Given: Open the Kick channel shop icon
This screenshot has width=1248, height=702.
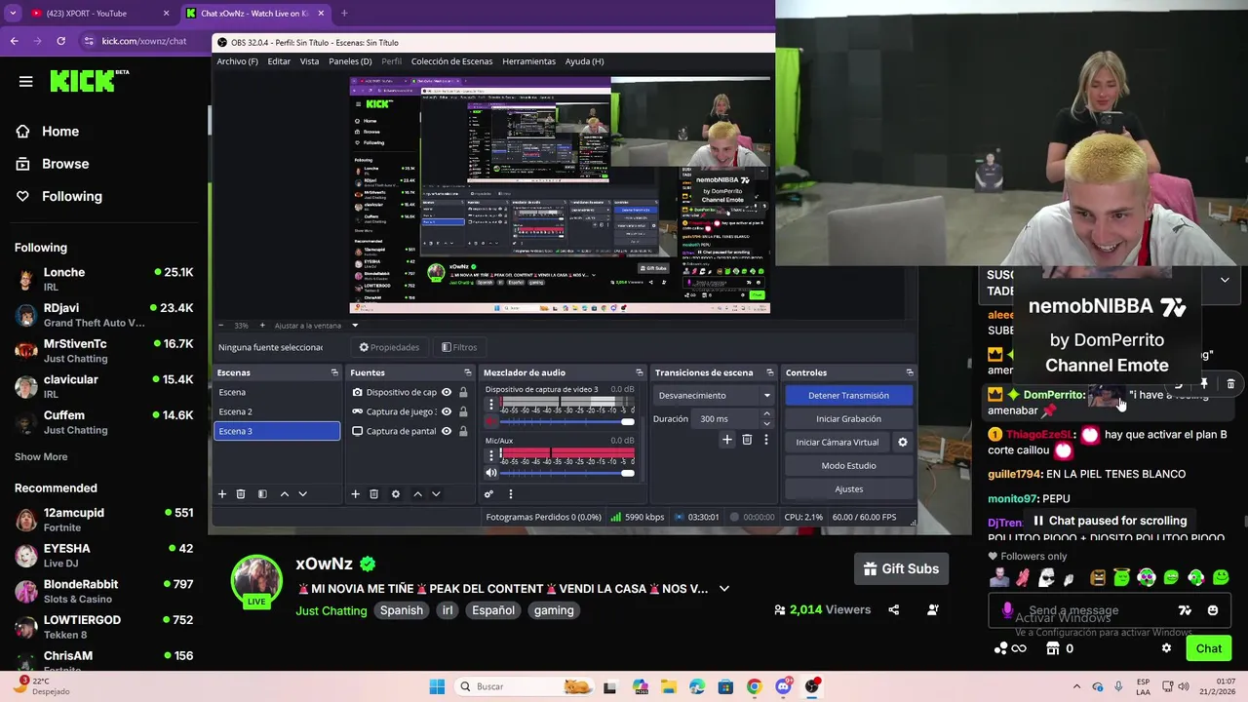Looking at the screenshot, I should (x=1053, y=648).
